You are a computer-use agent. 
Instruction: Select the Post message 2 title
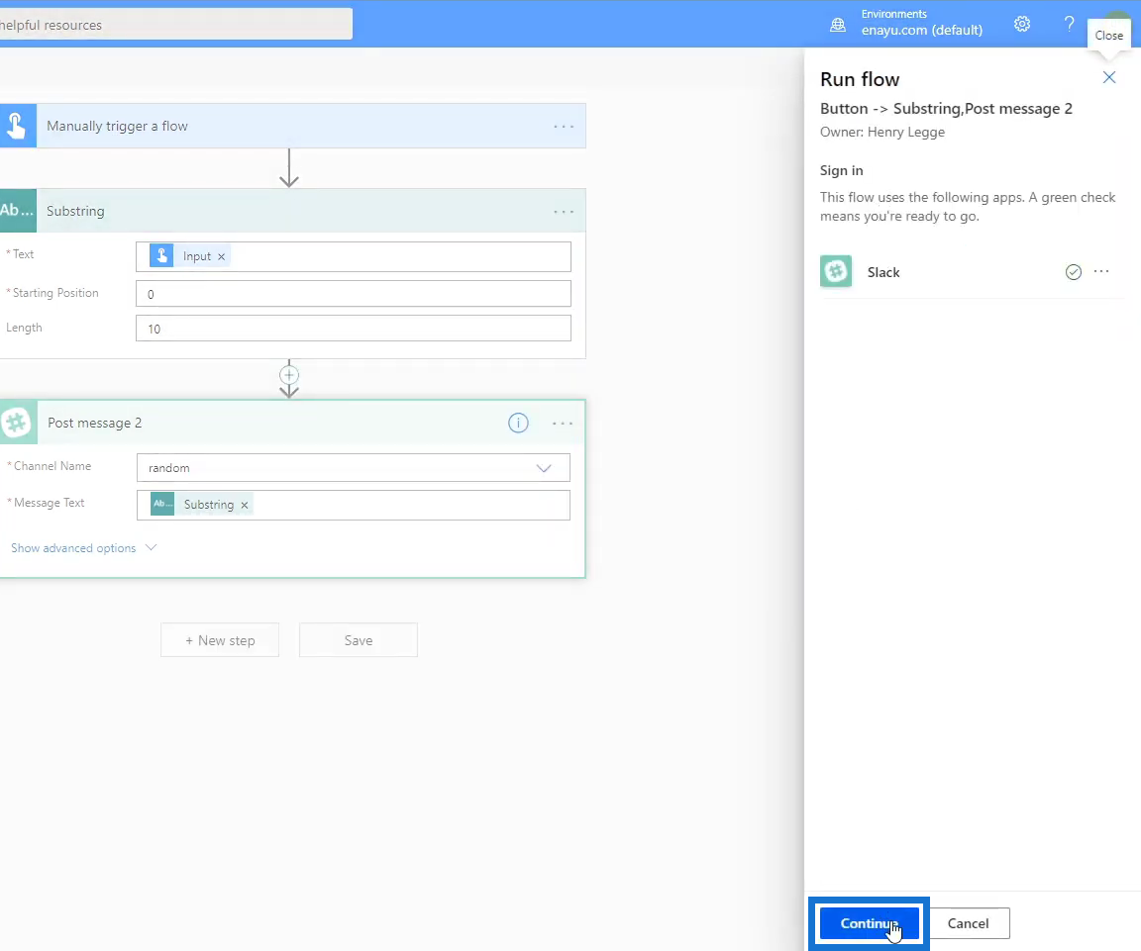95,424
